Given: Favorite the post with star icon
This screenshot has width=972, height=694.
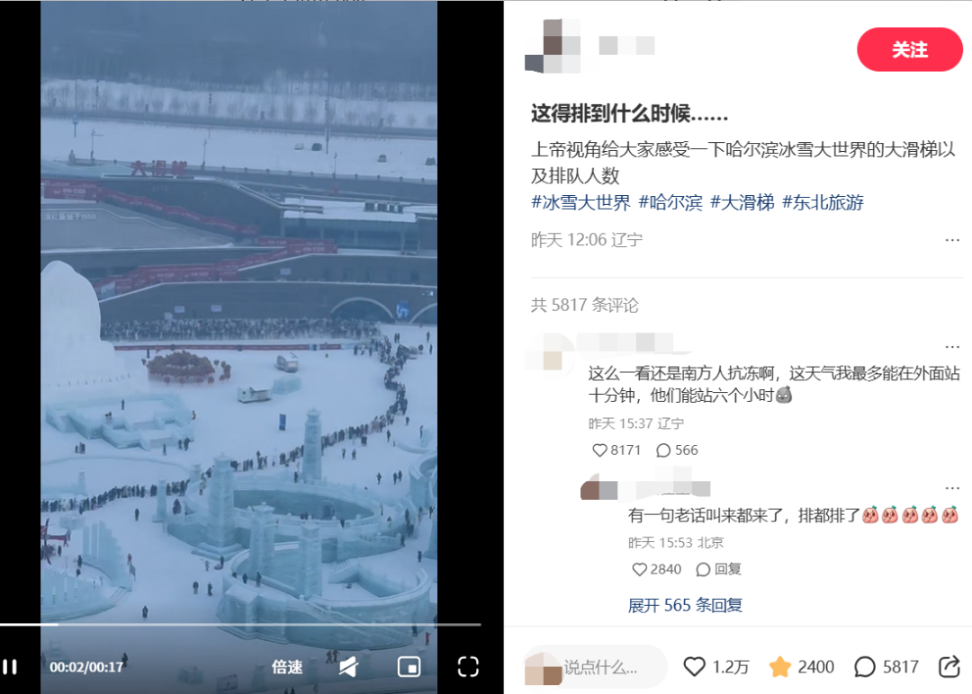Looking at the screenshot, I should pyautogui.click(x=779, y=667).
